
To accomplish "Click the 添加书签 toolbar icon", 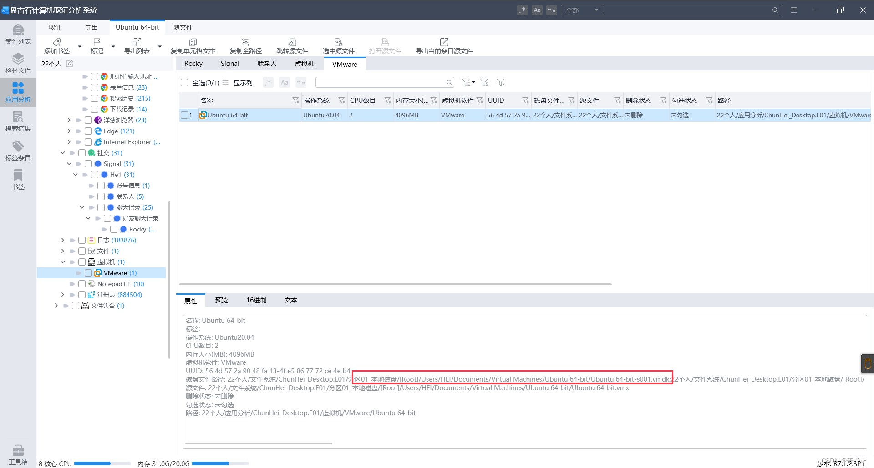I will [57, 46].
